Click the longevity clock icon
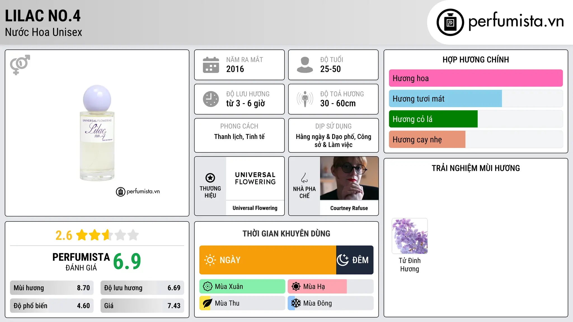 211,99
